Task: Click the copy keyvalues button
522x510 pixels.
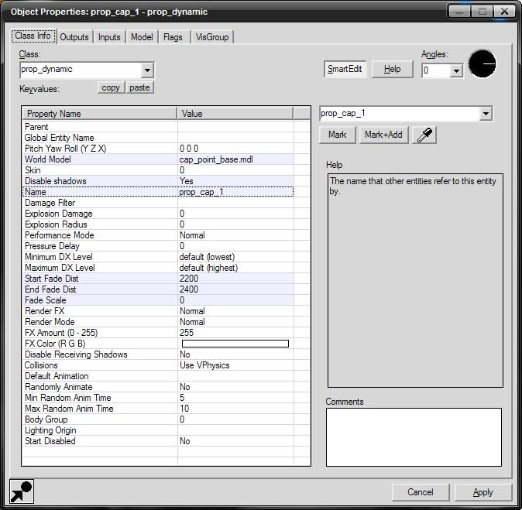Action: [x=111, y=87]
